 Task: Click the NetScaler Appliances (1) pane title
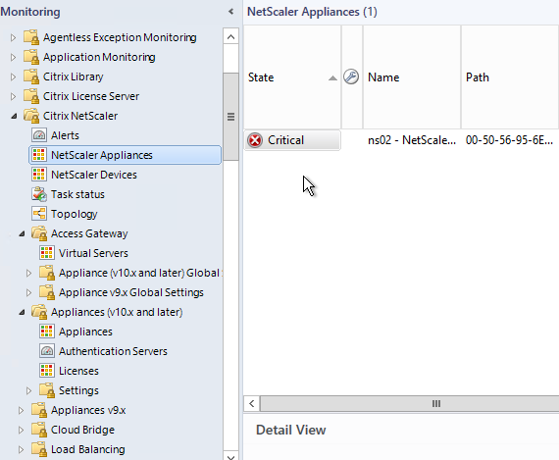[312, 12]
